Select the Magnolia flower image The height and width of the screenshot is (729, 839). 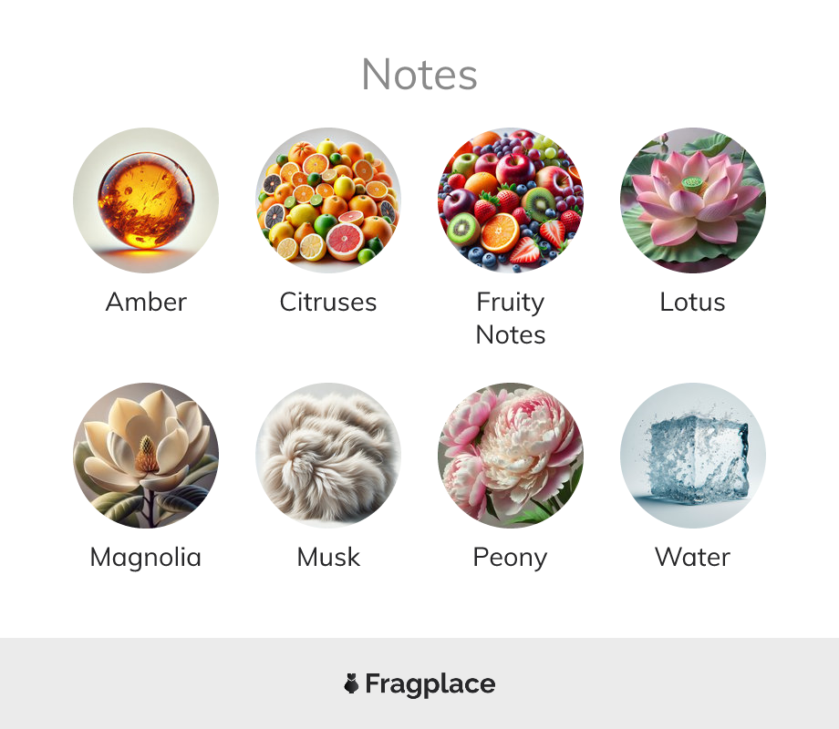[x=146, y=456]
